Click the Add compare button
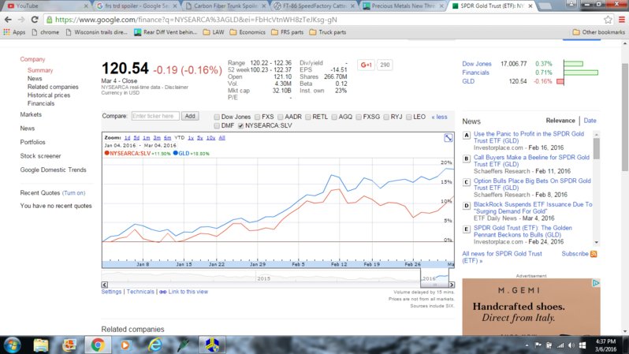Viewport: 629px width, 354px height. coord(190,116)
